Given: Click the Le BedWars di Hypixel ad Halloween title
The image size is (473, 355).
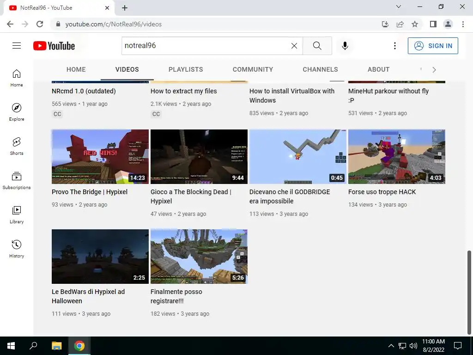Looking at the screenshot, I should [88, 296].
